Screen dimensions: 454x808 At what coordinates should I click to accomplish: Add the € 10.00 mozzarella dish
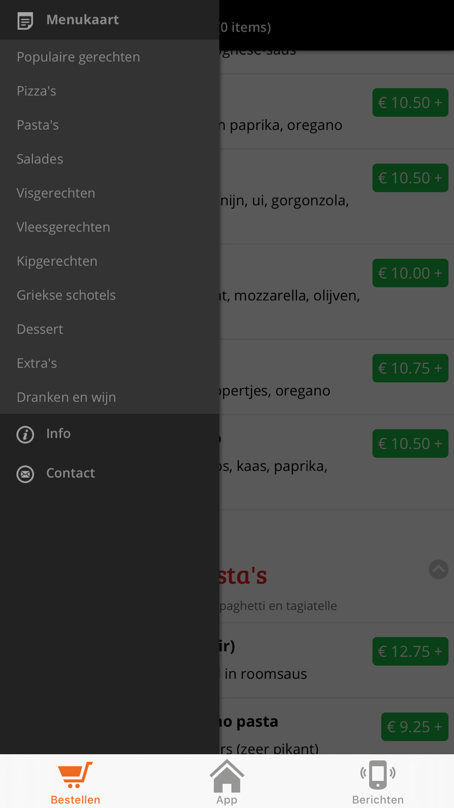coord(410,273)
